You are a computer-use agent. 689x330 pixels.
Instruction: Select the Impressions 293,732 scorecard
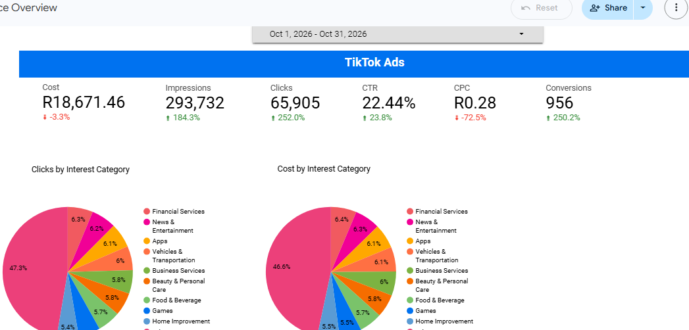pyautogui.click(x=195, y=103)
